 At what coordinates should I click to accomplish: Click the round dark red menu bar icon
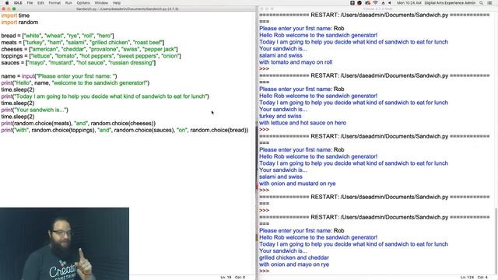tap(359, 3)
